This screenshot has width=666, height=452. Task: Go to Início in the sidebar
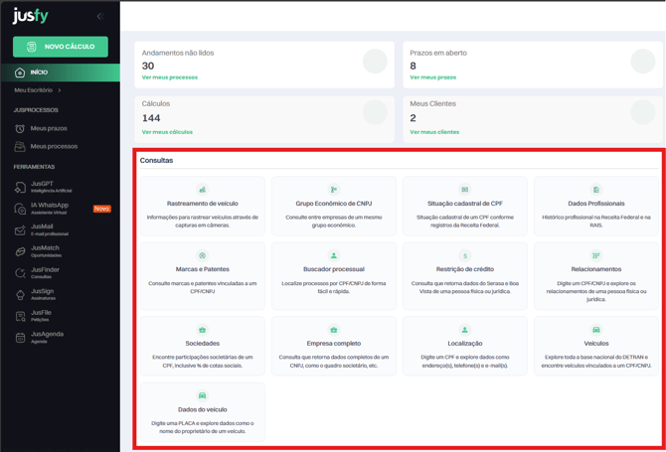click(39, 73)
